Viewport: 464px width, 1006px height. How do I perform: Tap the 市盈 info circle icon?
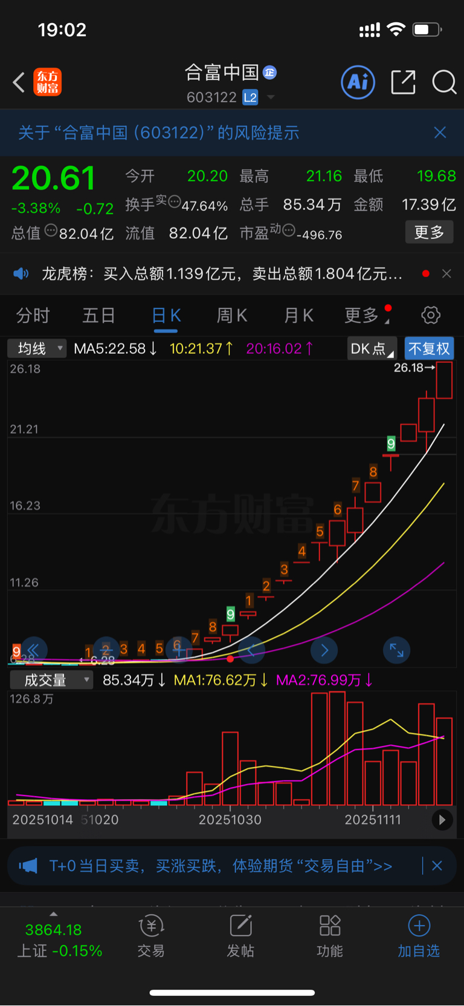pos(289,230)
